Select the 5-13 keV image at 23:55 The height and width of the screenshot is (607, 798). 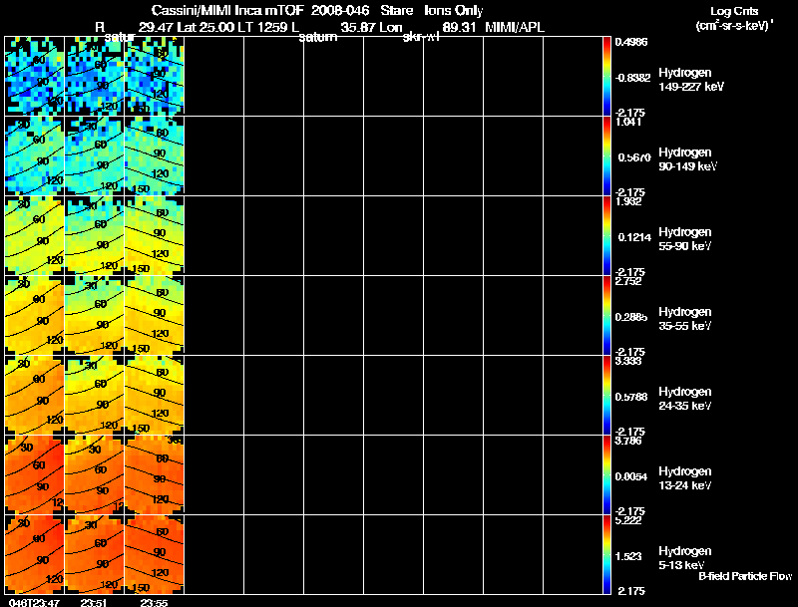tap(155, 554)
